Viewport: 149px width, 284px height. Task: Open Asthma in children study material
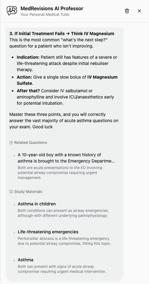coord(65,209)
